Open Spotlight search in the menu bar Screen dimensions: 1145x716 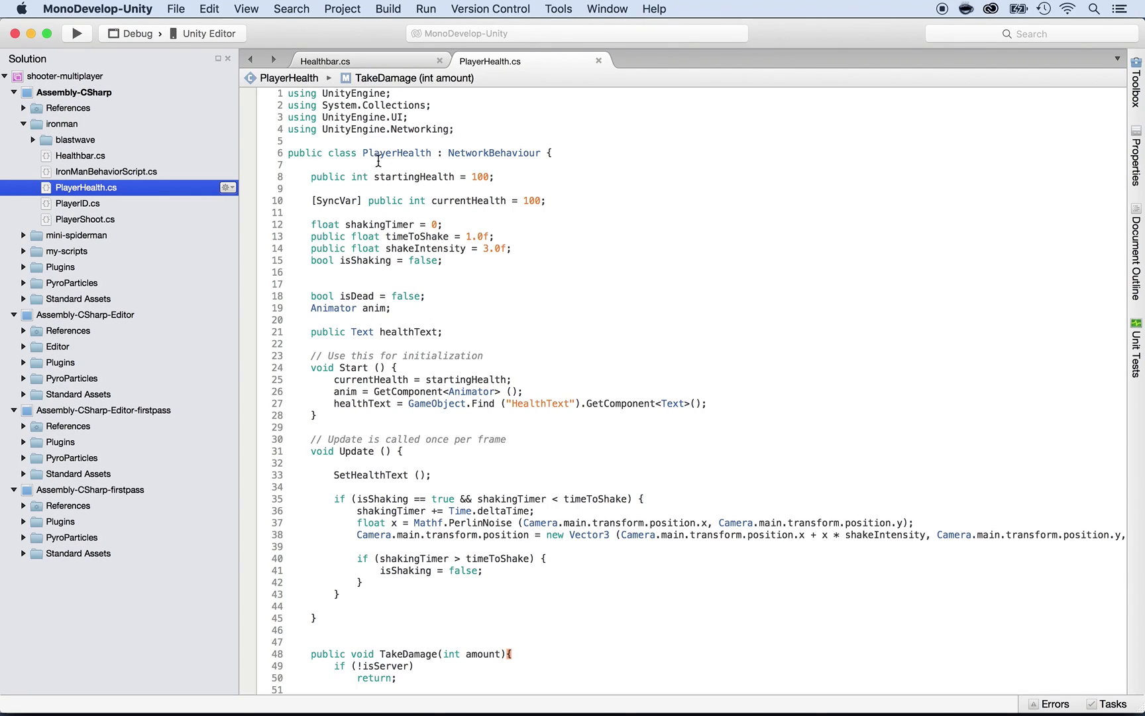[x=1094, y=9]
